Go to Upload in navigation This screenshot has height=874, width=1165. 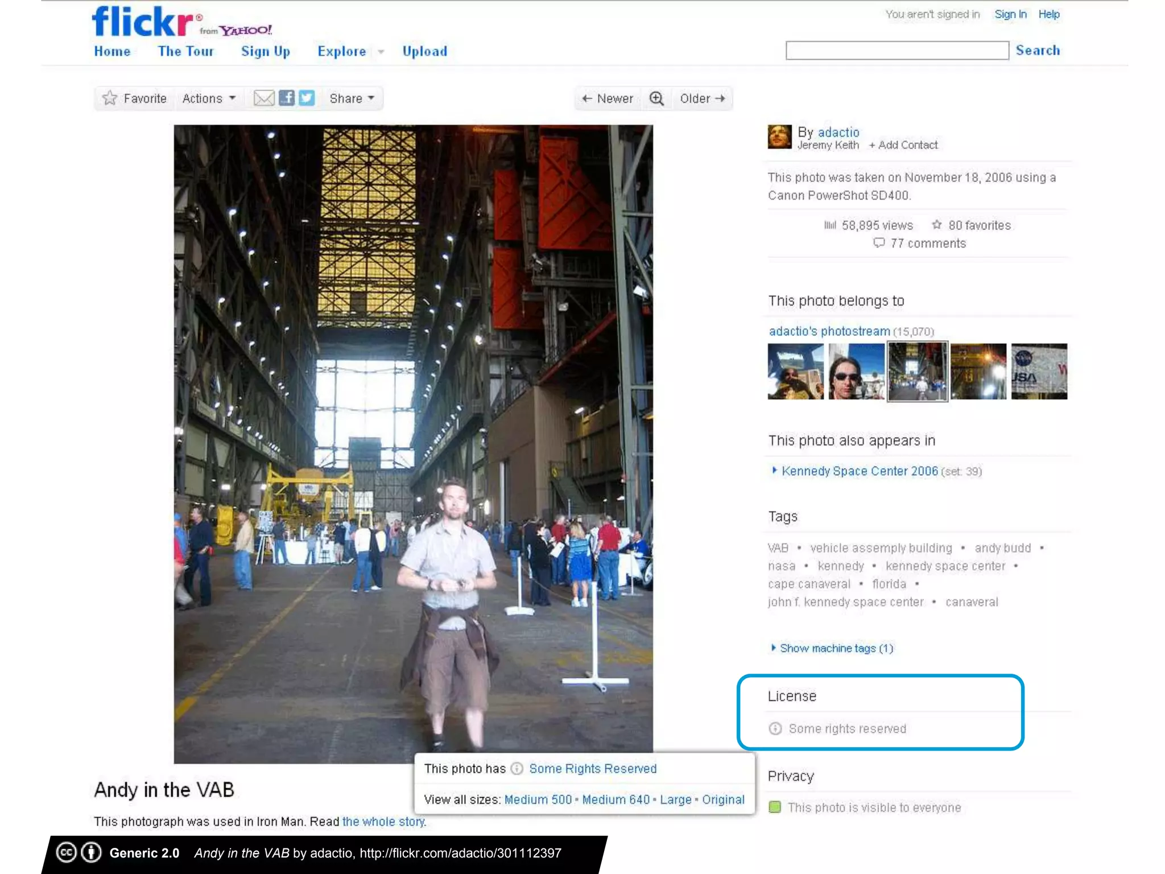(x=424, y=51)
